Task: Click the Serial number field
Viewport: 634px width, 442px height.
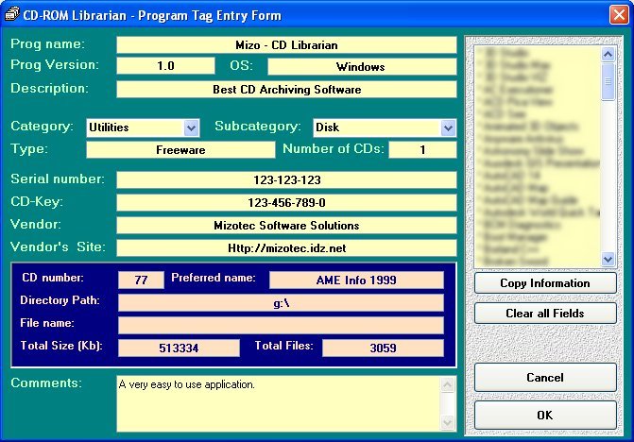Action: click(286, 179)
